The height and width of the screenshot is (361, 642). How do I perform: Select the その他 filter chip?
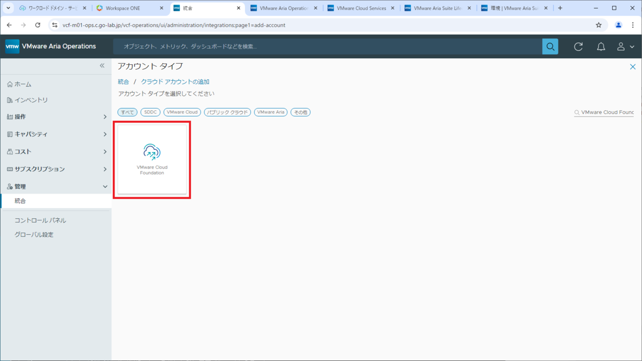coord(301,112)
